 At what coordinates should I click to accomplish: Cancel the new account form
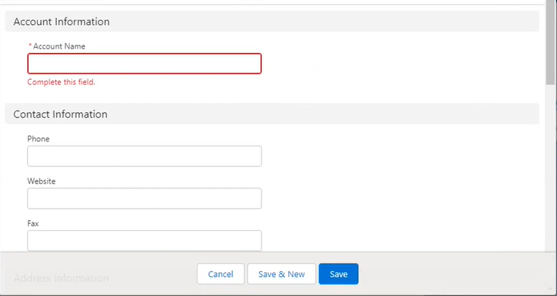click(220, 274)
